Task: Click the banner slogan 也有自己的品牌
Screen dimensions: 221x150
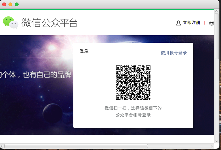Action: click(x=47, y=75)
